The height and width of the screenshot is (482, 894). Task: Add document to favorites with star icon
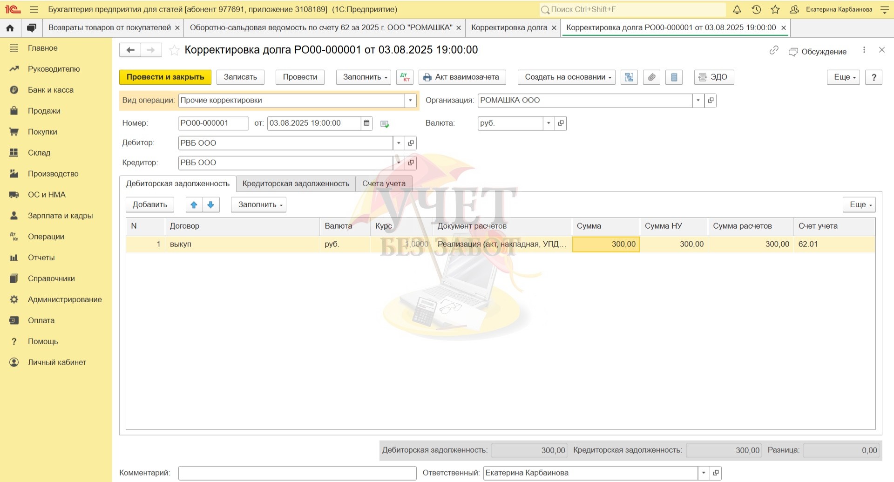tap(174, 50)
